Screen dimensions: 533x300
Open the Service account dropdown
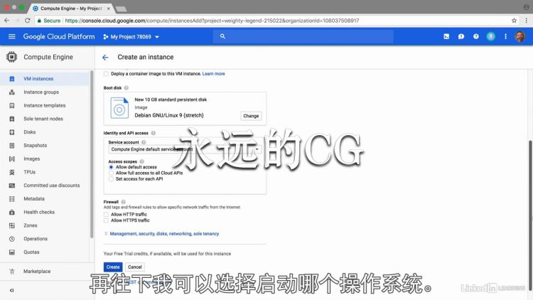pyautogui.click(x=185, y=149)
